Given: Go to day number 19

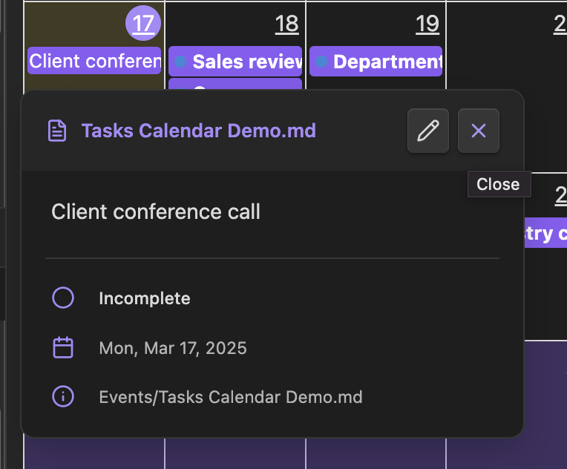Looking at the screenshot, I should click(x=427, y=24).
